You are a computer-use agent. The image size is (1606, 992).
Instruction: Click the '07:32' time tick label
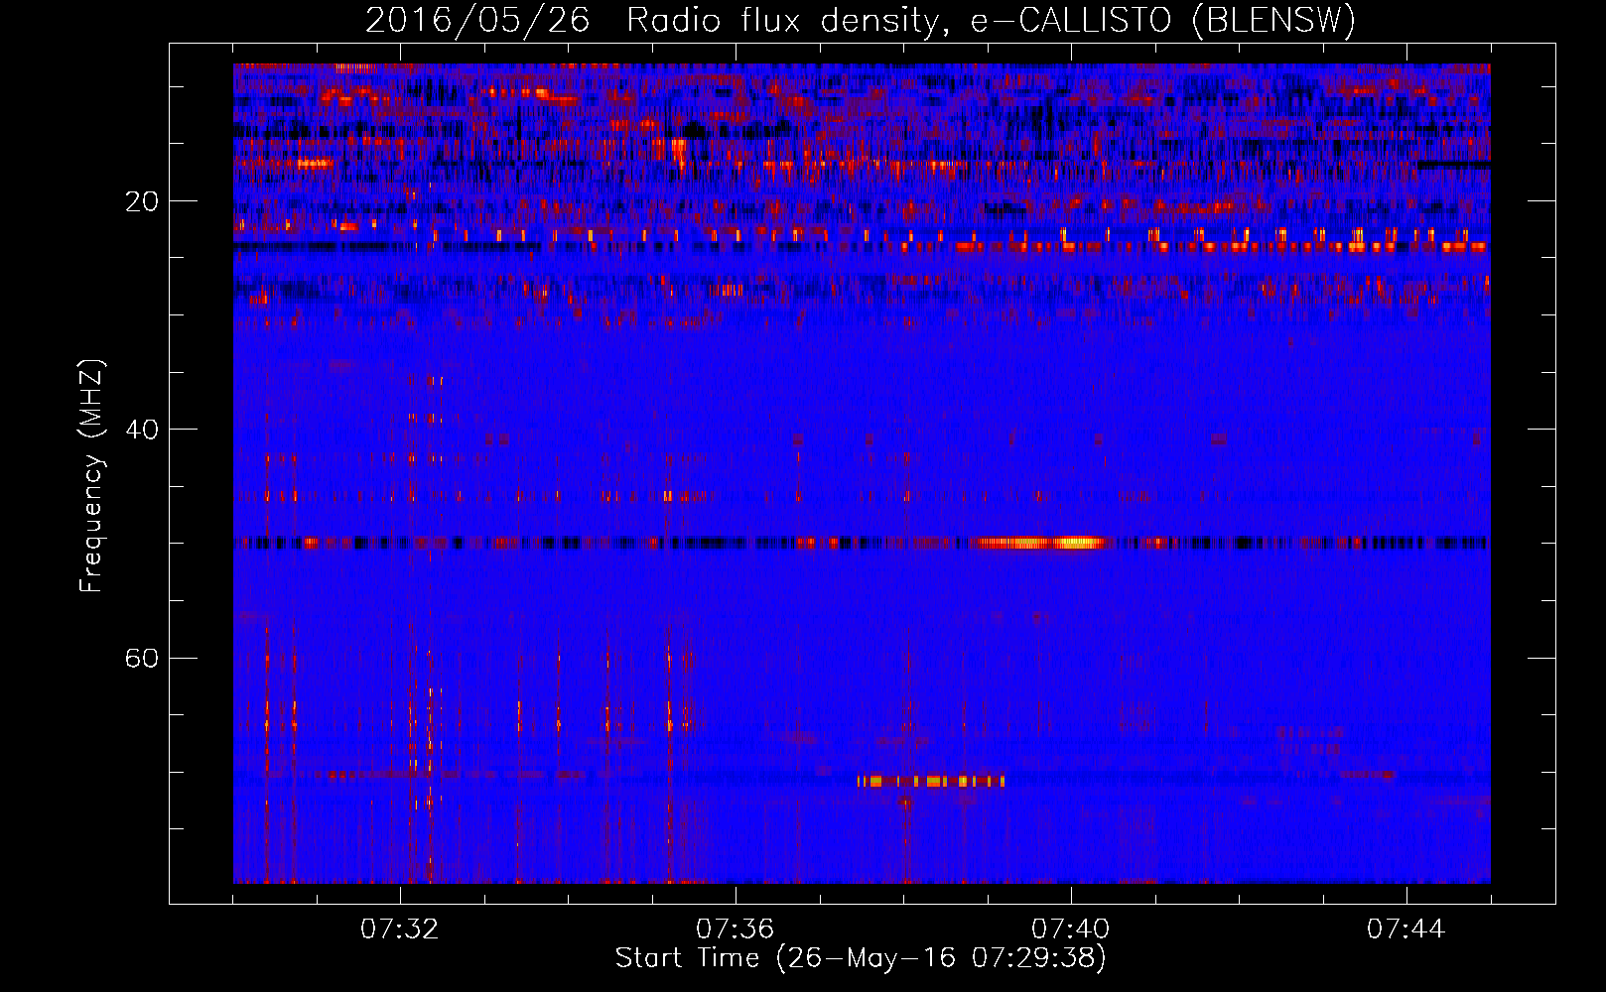(x=400, y=930)
